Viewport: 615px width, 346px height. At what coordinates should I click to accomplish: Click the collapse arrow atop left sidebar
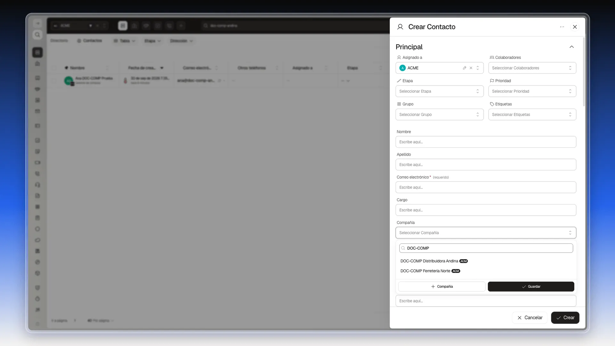pos(37,23)
